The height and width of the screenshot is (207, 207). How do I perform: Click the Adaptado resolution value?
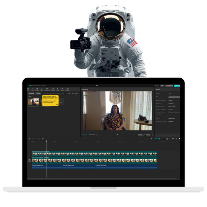[x=171, y=103]
